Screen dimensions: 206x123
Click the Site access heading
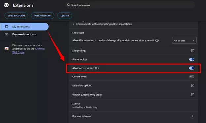[x=78, y=33]
